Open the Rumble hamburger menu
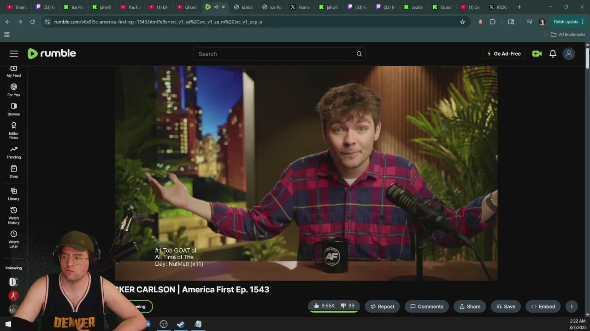 [14, 54]
